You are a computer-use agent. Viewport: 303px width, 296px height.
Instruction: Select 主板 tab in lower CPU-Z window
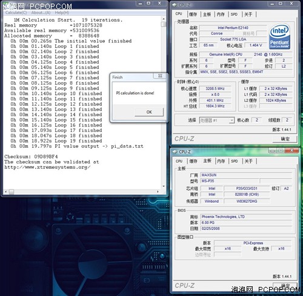point(207,160)
